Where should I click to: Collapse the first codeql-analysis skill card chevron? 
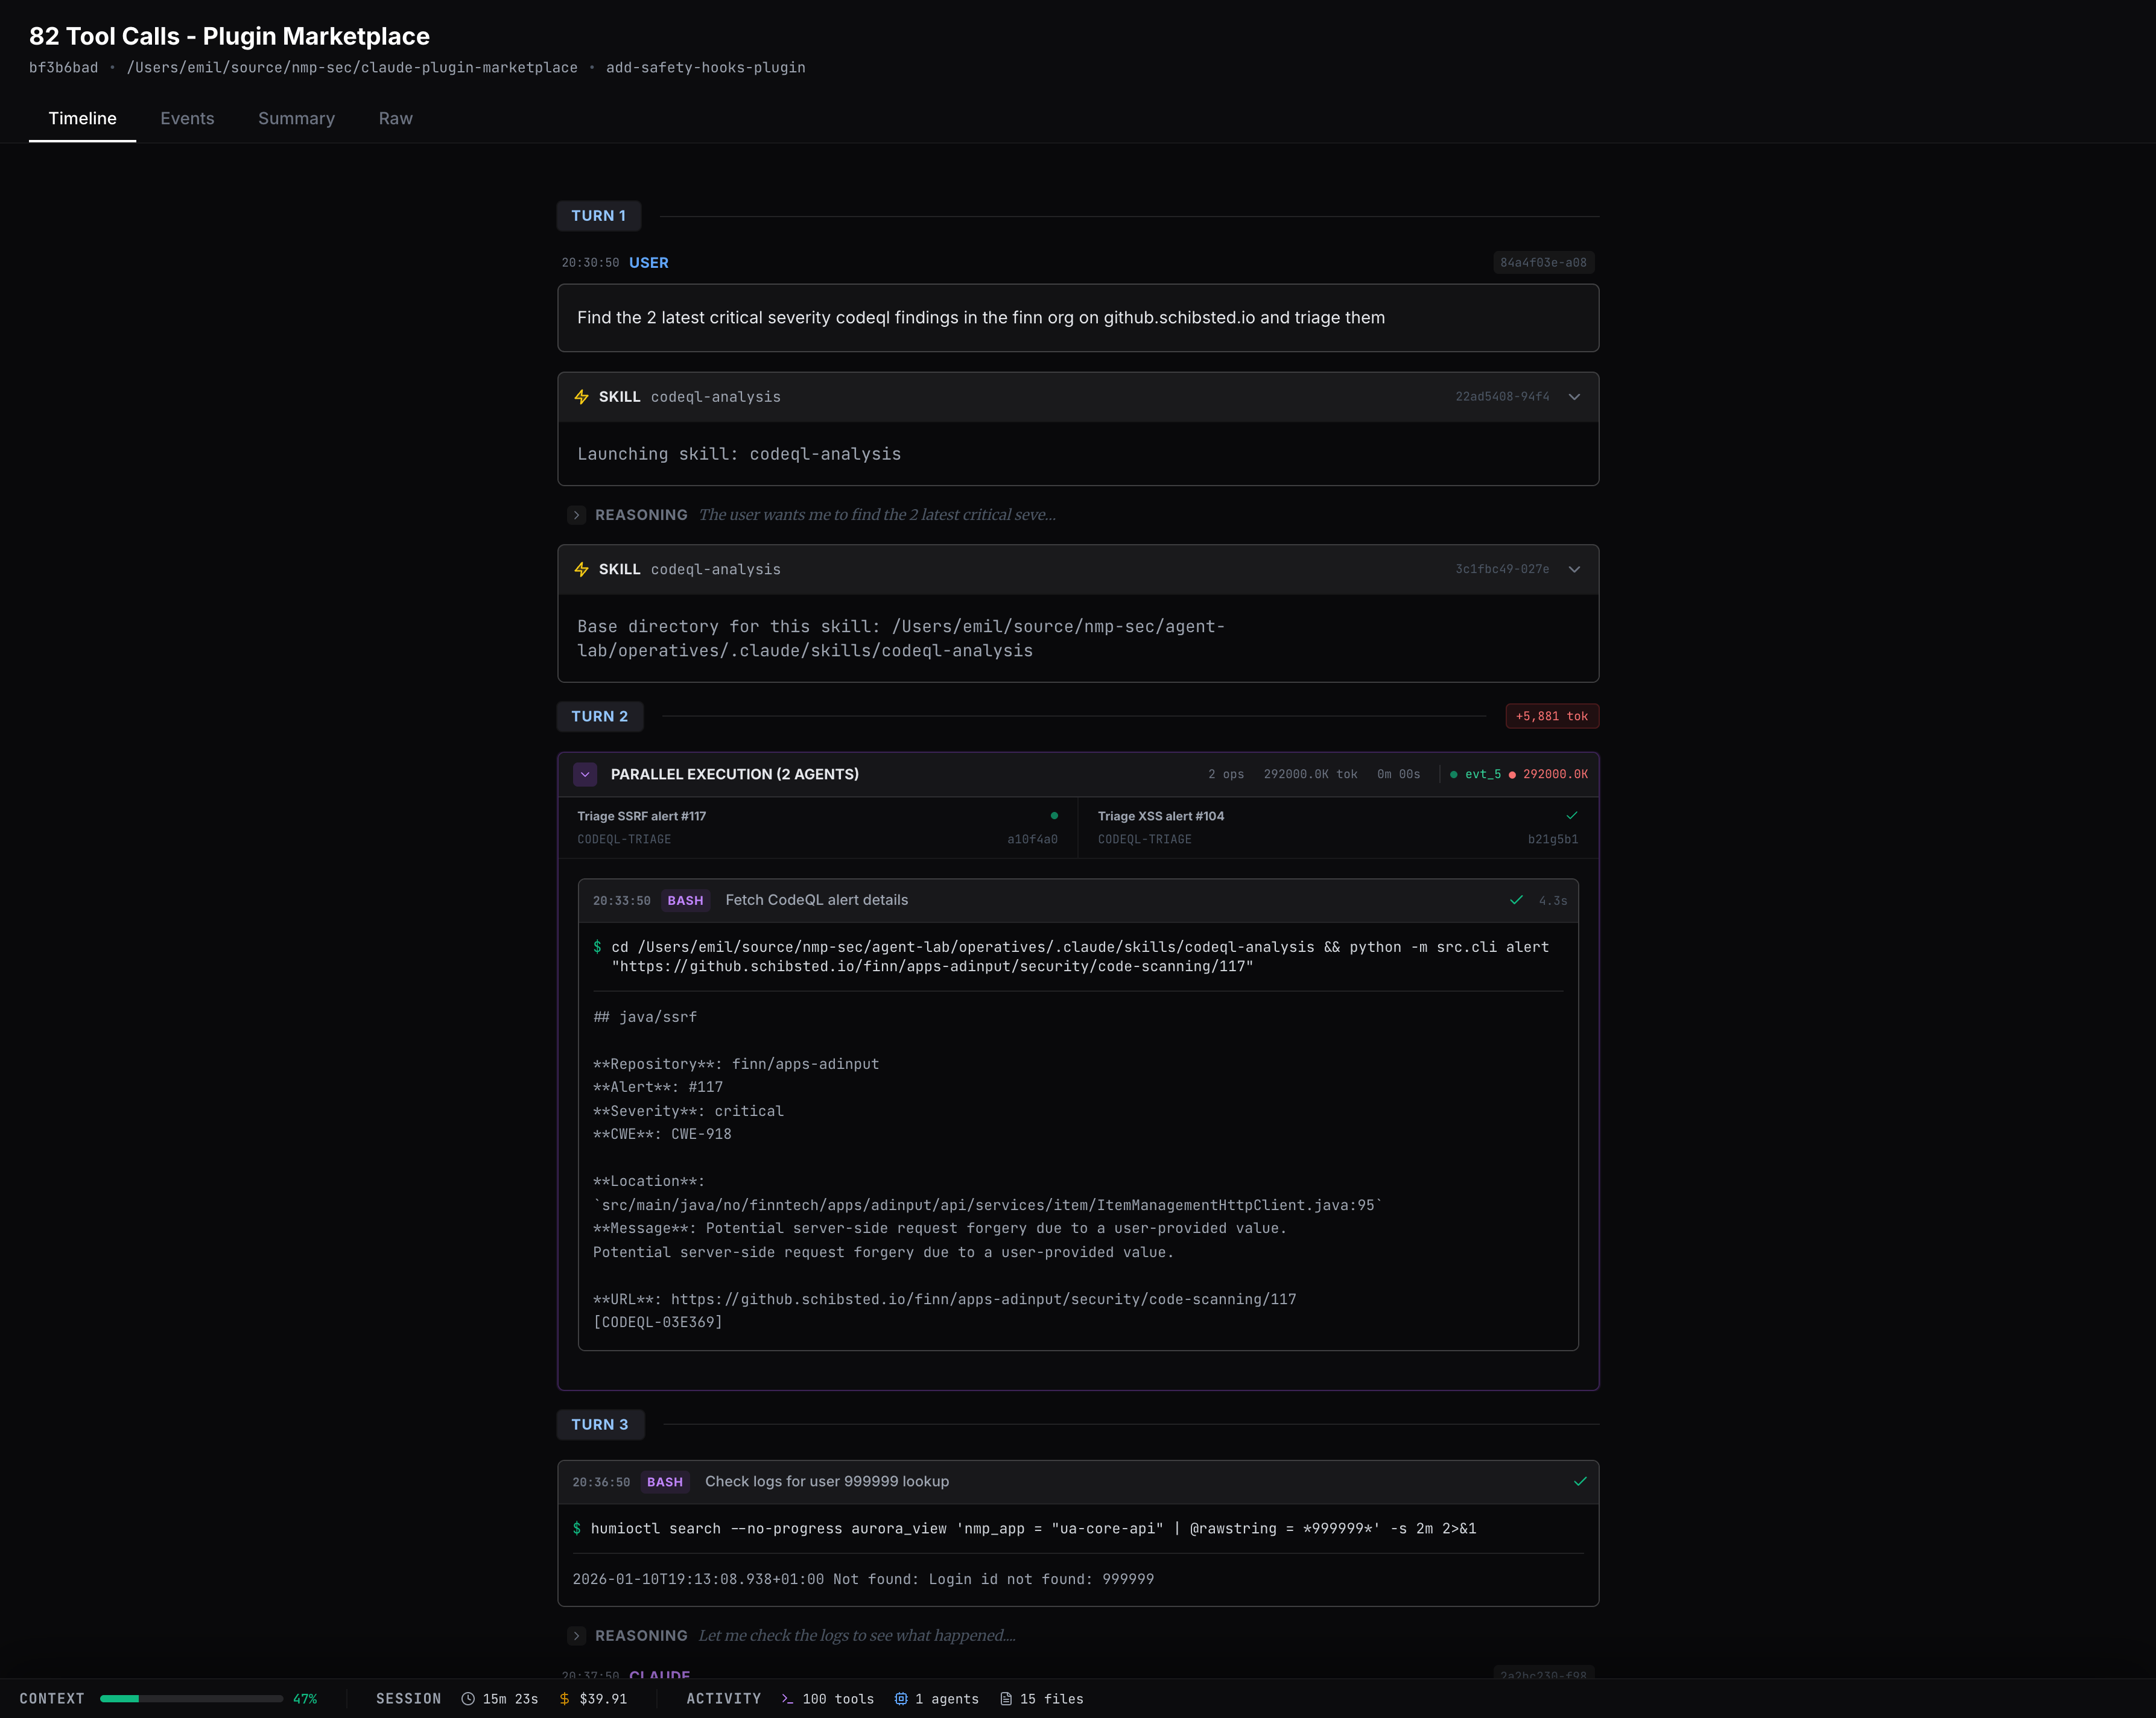point(1574,397)
